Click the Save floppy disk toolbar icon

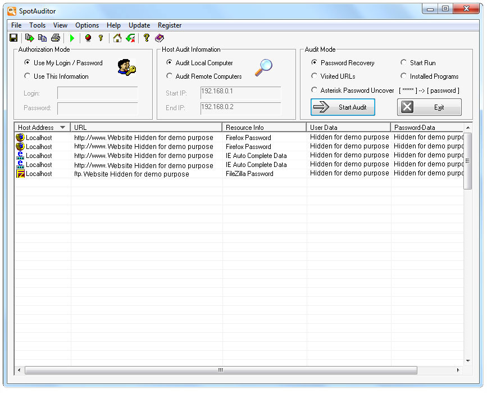[13, 38]
